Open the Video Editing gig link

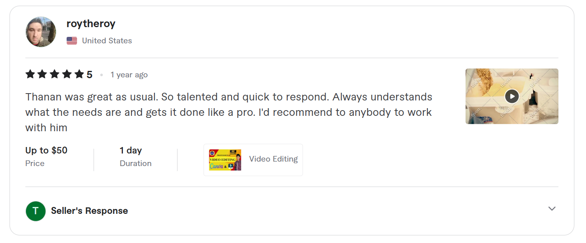pyautogui.click(x=273, y=159)
